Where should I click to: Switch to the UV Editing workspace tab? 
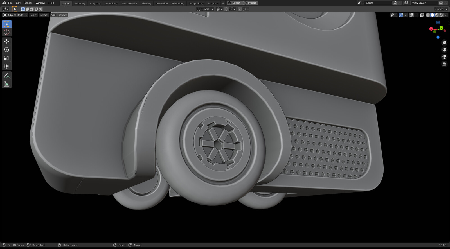[111, 3]
